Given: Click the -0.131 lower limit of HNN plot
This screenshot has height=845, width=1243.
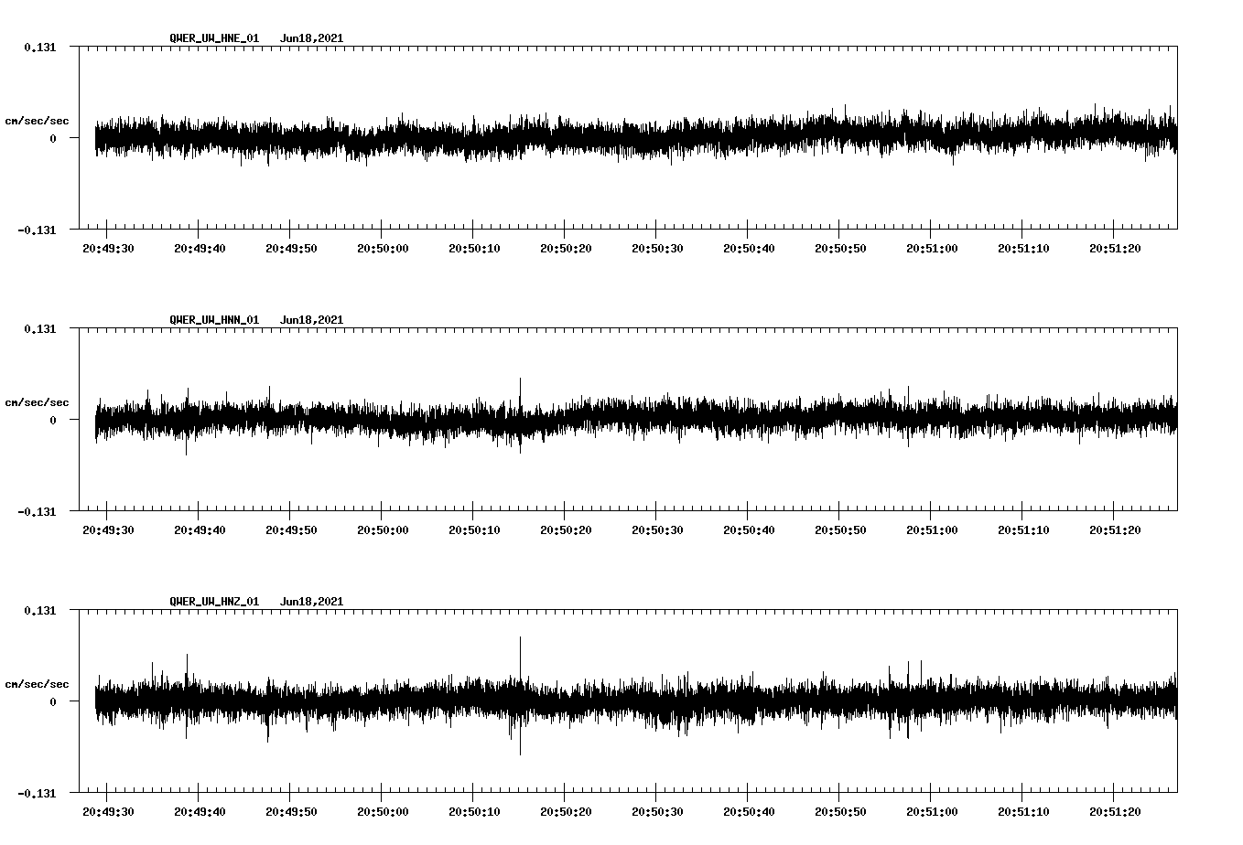Looking at the screenshot, I should (37, 511).
